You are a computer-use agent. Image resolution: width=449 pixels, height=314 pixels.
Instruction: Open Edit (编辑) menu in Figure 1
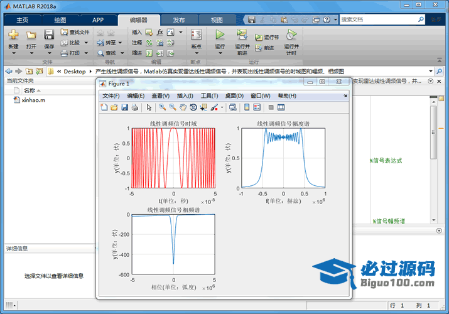(136, 96)
